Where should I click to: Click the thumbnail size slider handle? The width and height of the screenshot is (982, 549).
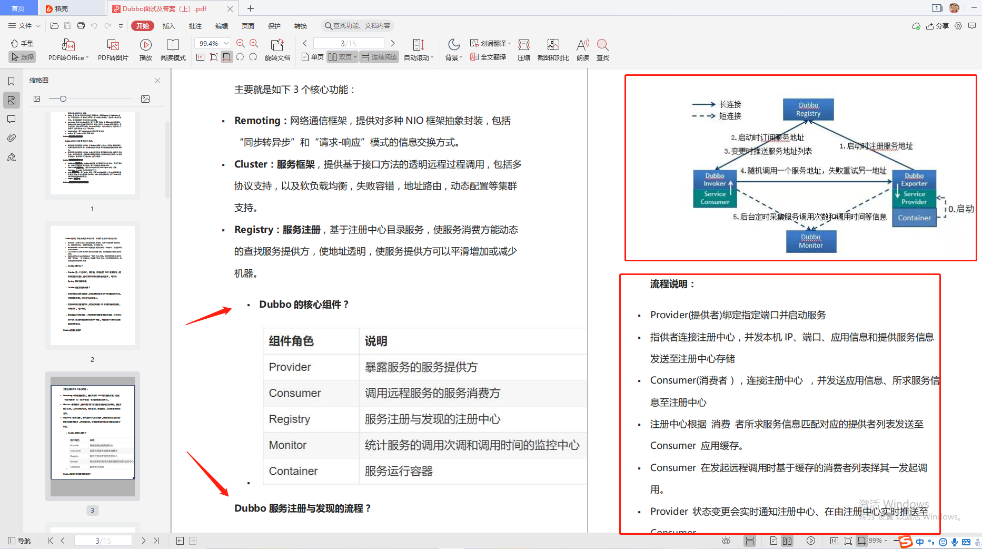63,99
